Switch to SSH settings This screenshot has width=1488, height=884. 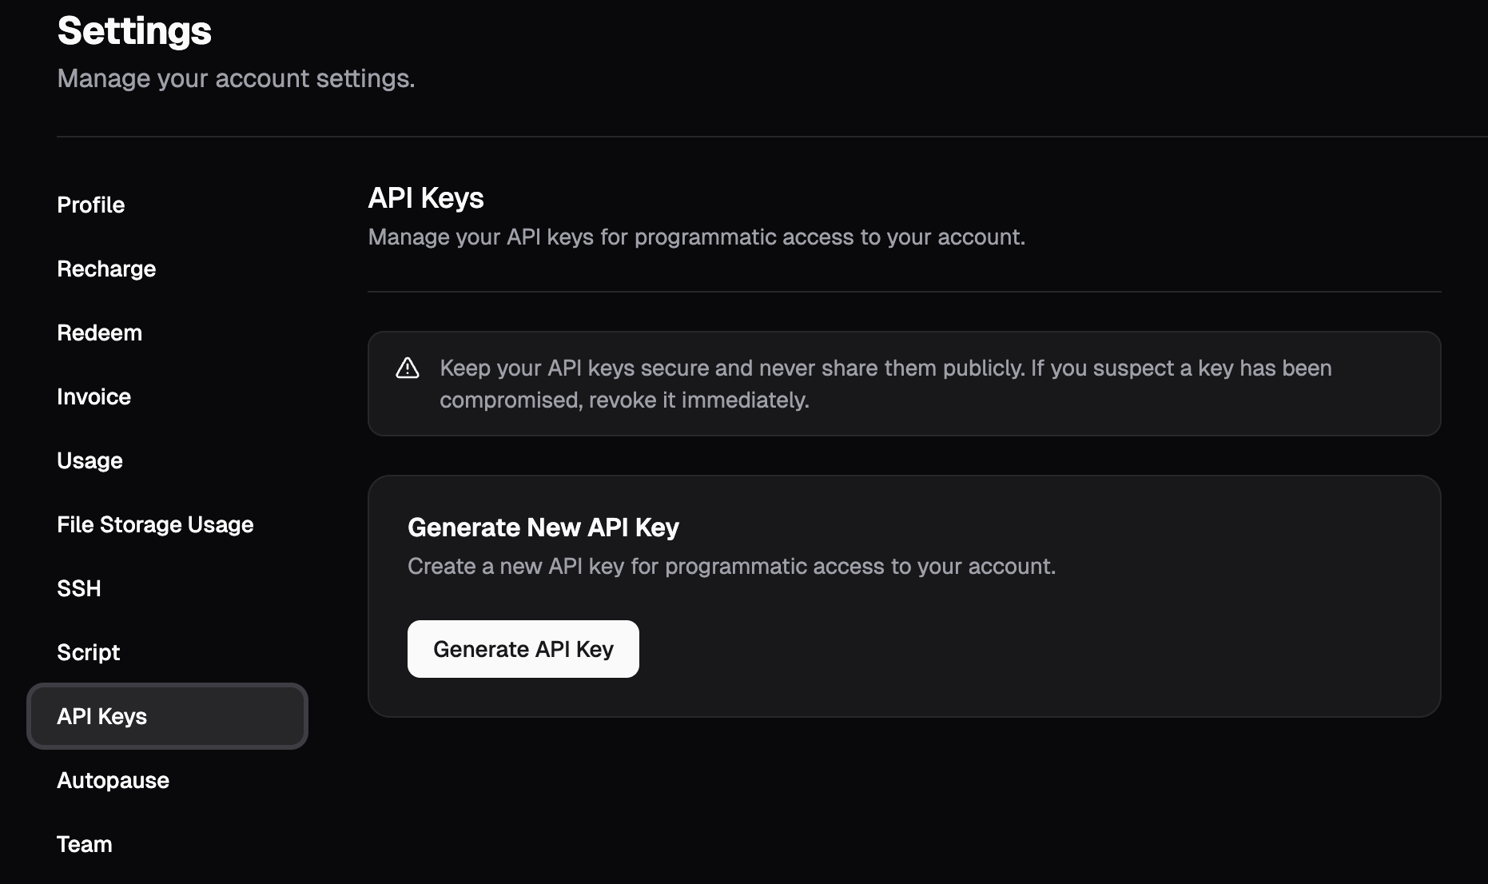[79, 588]
